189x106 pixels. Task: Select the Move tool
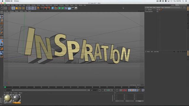tap(13, 8)
